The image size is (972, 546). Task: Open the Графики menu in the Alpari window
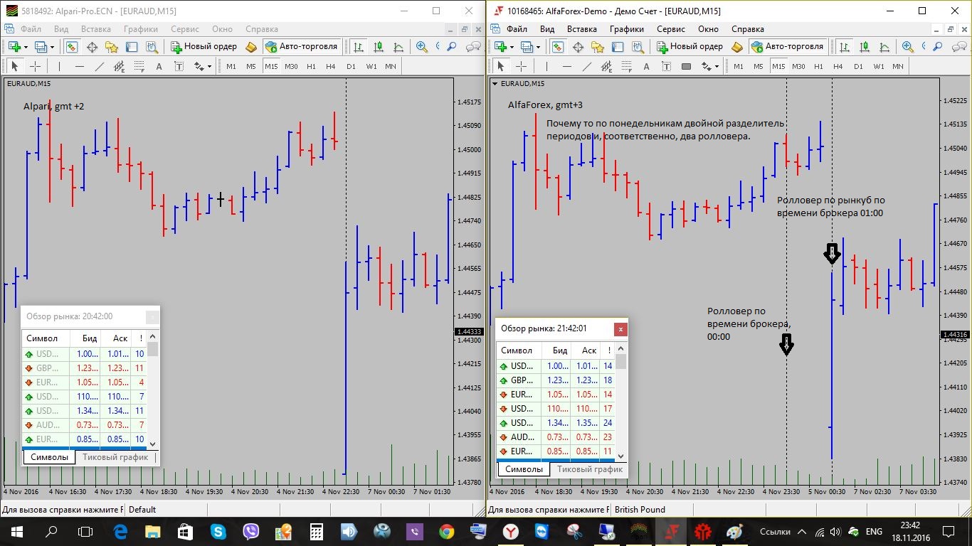(x=140, y=29)
